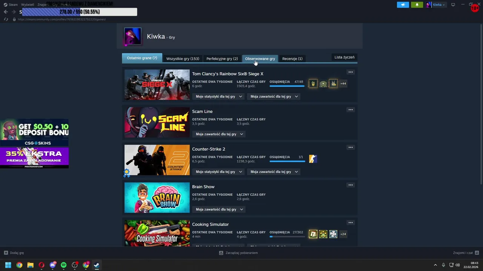
Task: Open the Brain Show title link
Action: (203, 187)
